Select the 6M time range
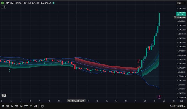Screen dimensions: 187x109 (x=21, y=106)
